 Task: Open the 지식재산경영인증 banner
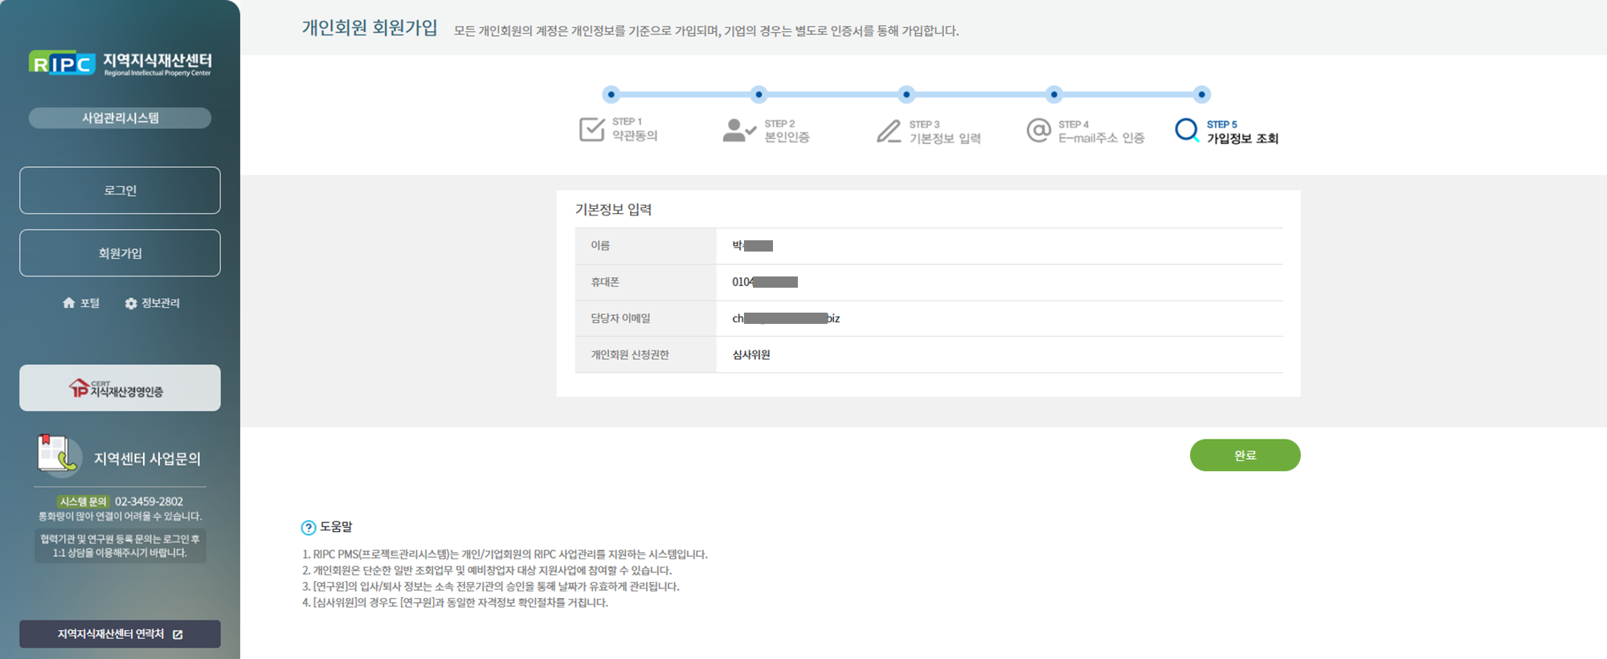[x=120, y=388]
